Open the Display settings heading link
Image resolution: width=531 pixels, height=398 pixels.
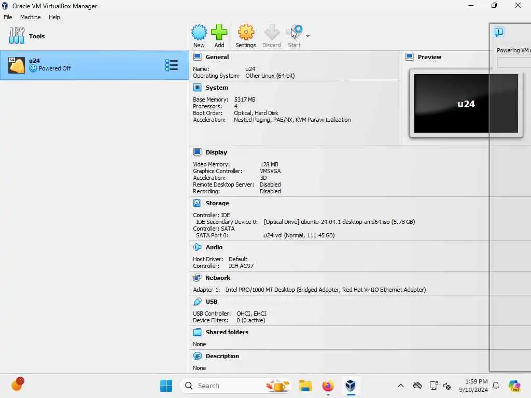(x=216, y=152)
